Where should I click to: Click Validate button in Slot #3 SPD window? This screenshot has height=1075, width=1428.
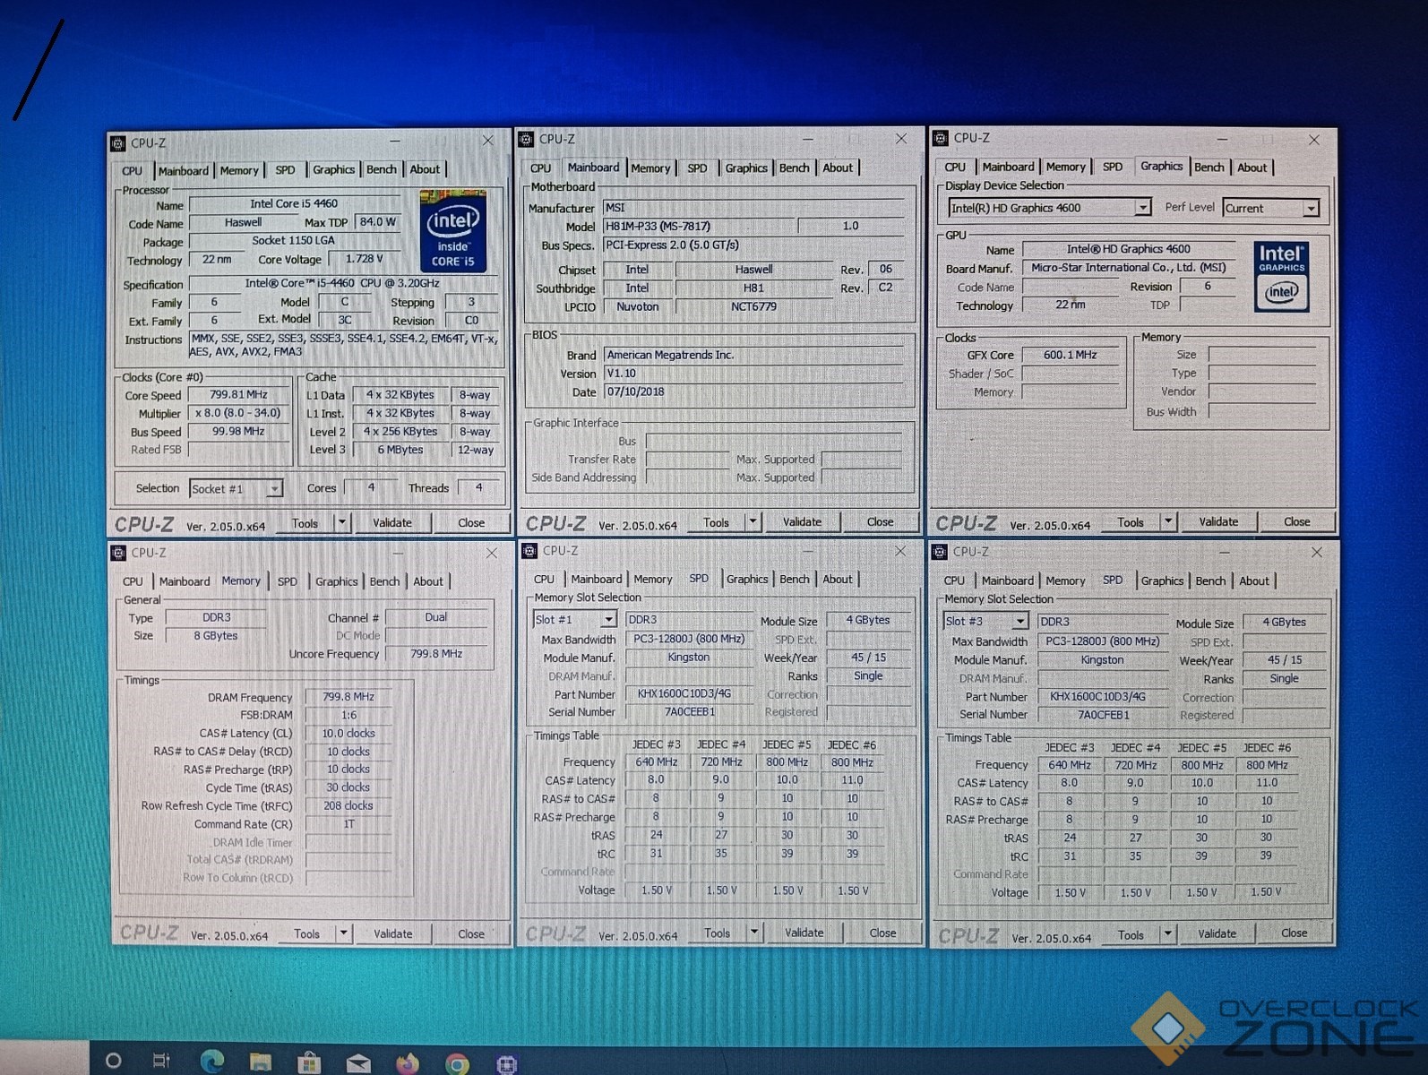click(1217, 933)
